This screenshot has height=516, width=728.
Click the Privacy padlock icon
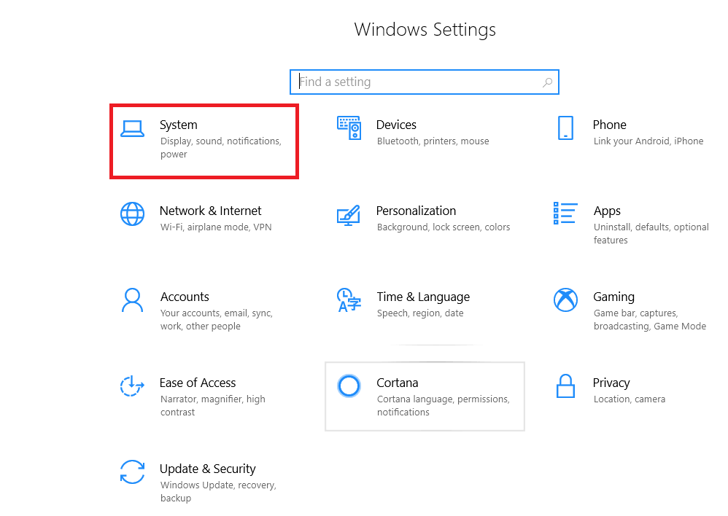click(x=565, y=386)
